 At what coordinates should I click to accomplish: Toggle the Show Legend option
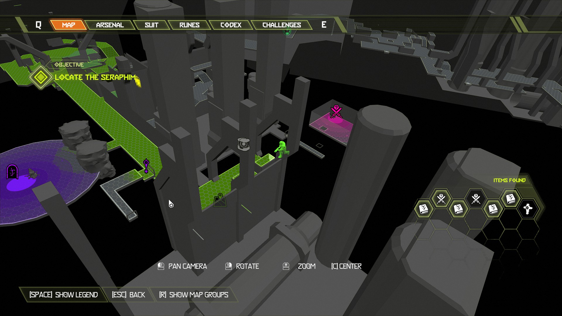coord(64,295)
